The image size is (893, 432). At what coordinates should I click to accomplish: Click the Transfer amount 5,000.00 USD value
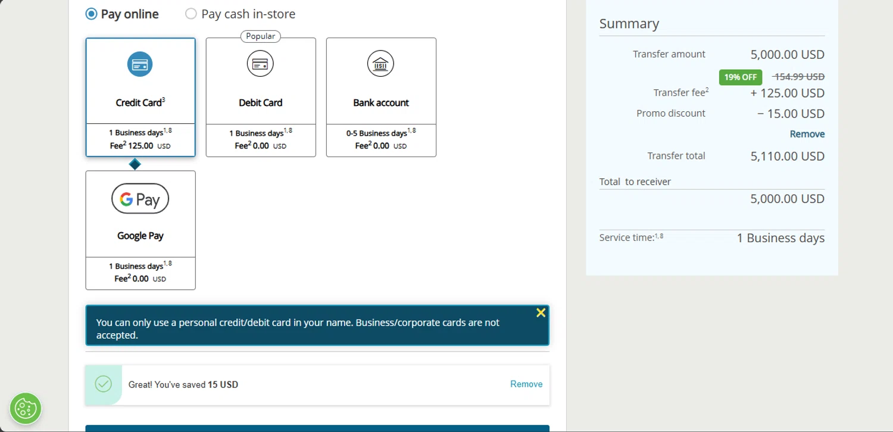point(787,55)
